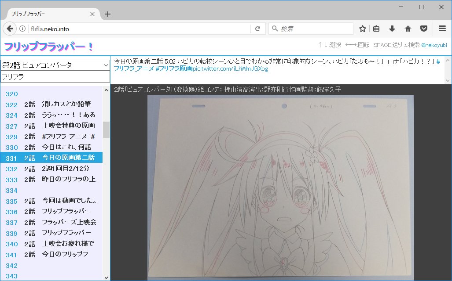The image size is (452, 281).
Task: Open the pic.twitter.com/iLhWmJGXog link
Action: point(230,69)
